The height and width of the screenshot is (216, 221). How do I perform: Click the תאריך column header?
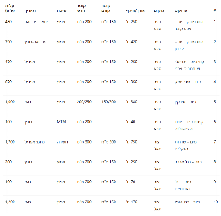[x=30, y=10]
